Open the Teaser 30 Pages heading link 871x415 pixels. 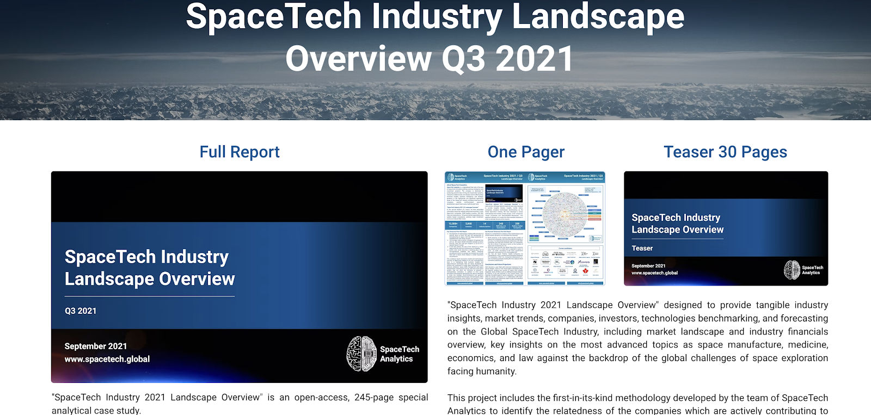[x=725, y=152]
